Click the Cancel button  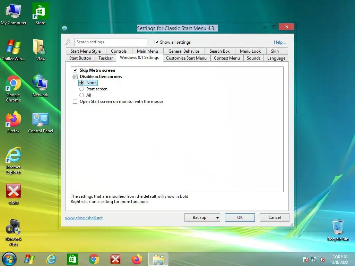[x=275, y=218]
